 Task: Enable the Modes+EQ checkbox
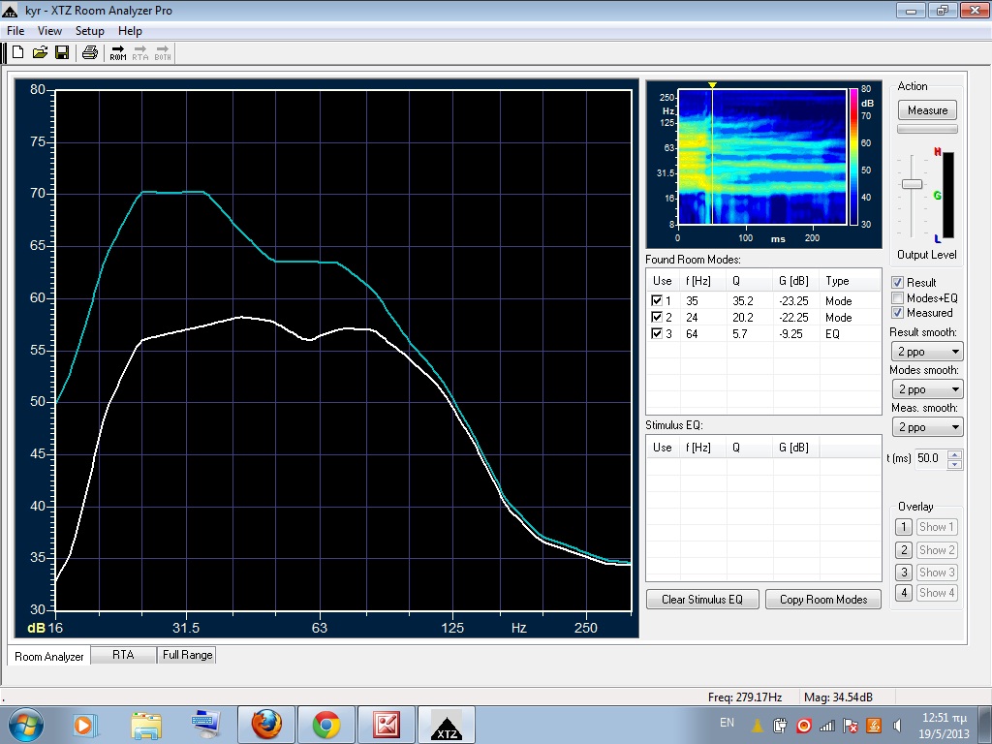897,298
